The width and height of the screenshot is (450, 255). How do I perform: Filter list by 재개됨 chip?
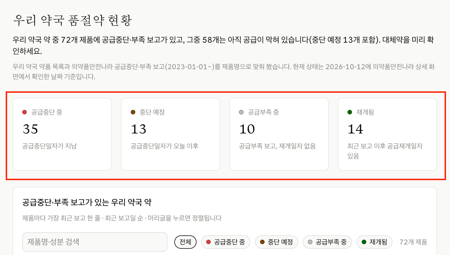(374, 242)
